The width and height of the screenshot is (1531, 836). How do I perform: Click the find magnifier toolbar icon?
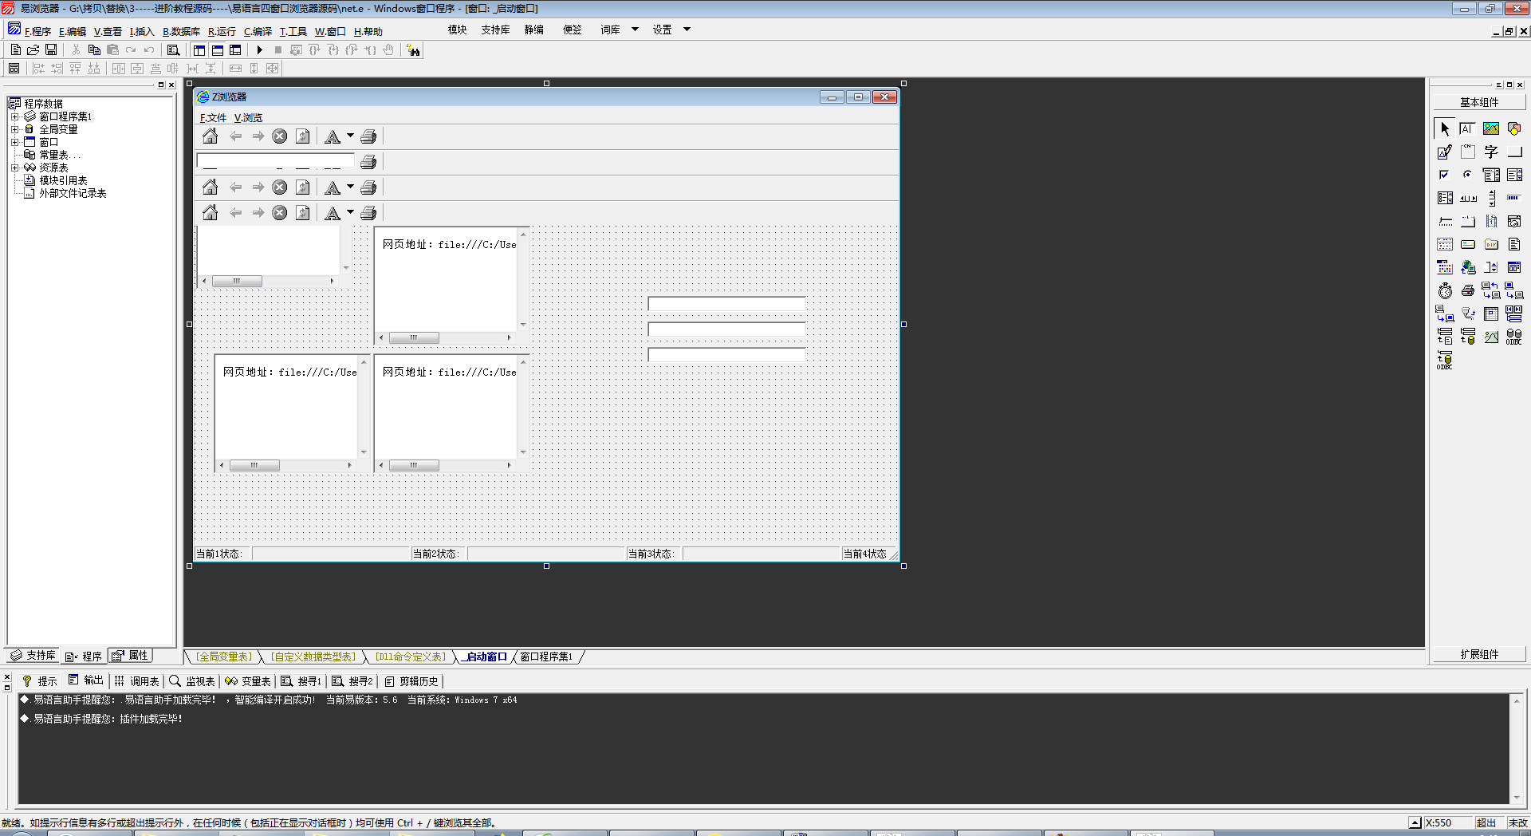tap(173, 49)
